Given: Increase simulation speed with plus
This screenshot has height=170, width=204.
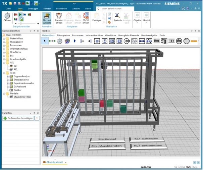Looking at the screenshot, I should pos(38,23).
